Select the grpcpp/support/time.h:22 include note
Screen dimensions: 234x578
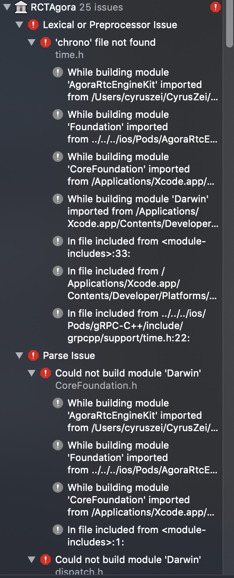click(x=136, y=326)
